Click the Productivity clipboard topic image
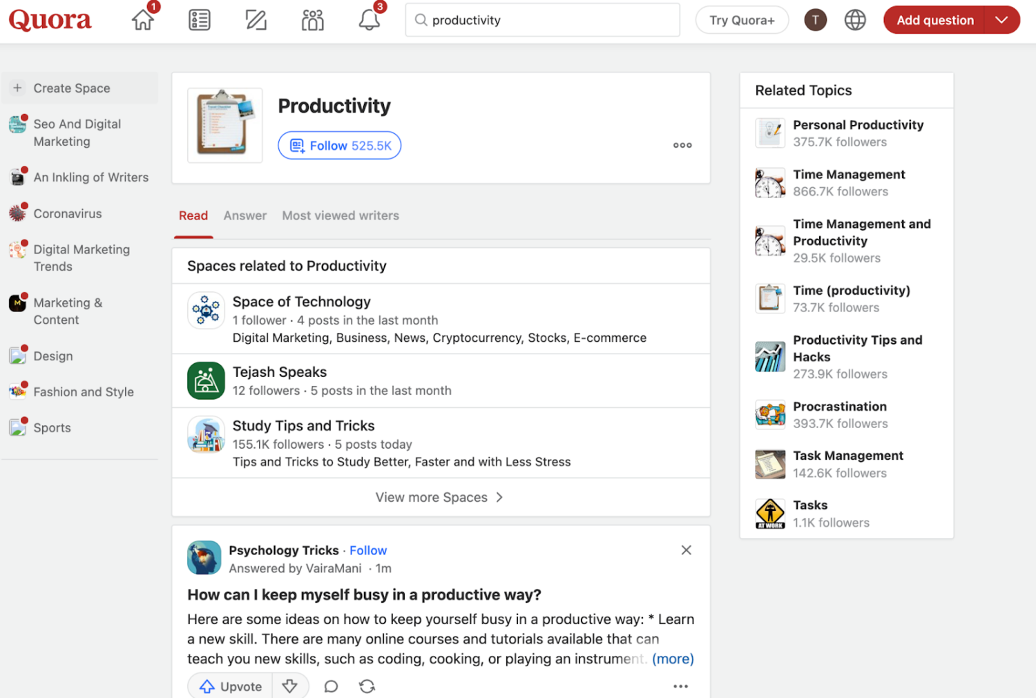This screenshot has height=698, width=1036. 225,125
